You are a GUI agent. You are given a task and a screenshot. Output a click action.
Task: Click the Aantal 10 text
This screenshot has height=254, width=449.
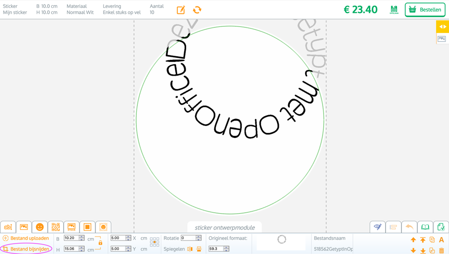[x=157, y=9]
